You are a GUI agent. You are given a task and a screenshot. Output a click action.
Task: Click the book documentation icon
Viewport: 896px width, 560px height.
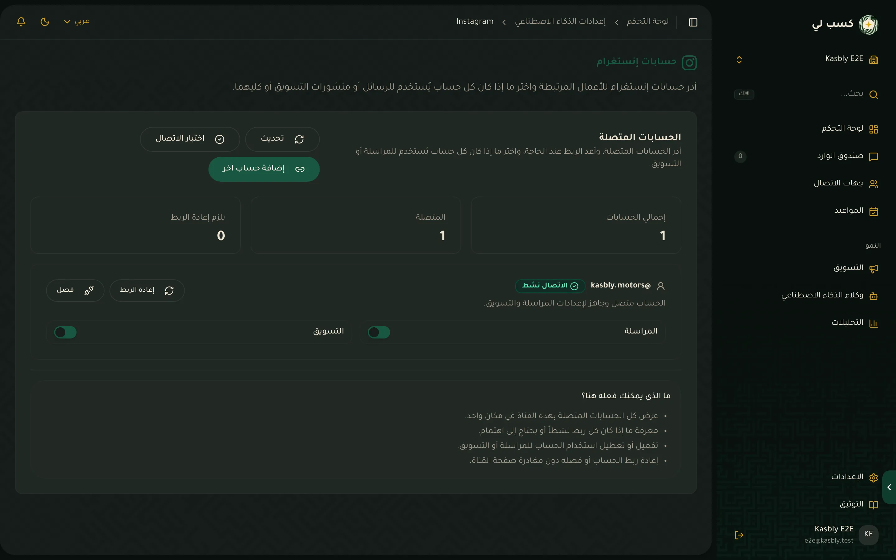tap(873, 505)
